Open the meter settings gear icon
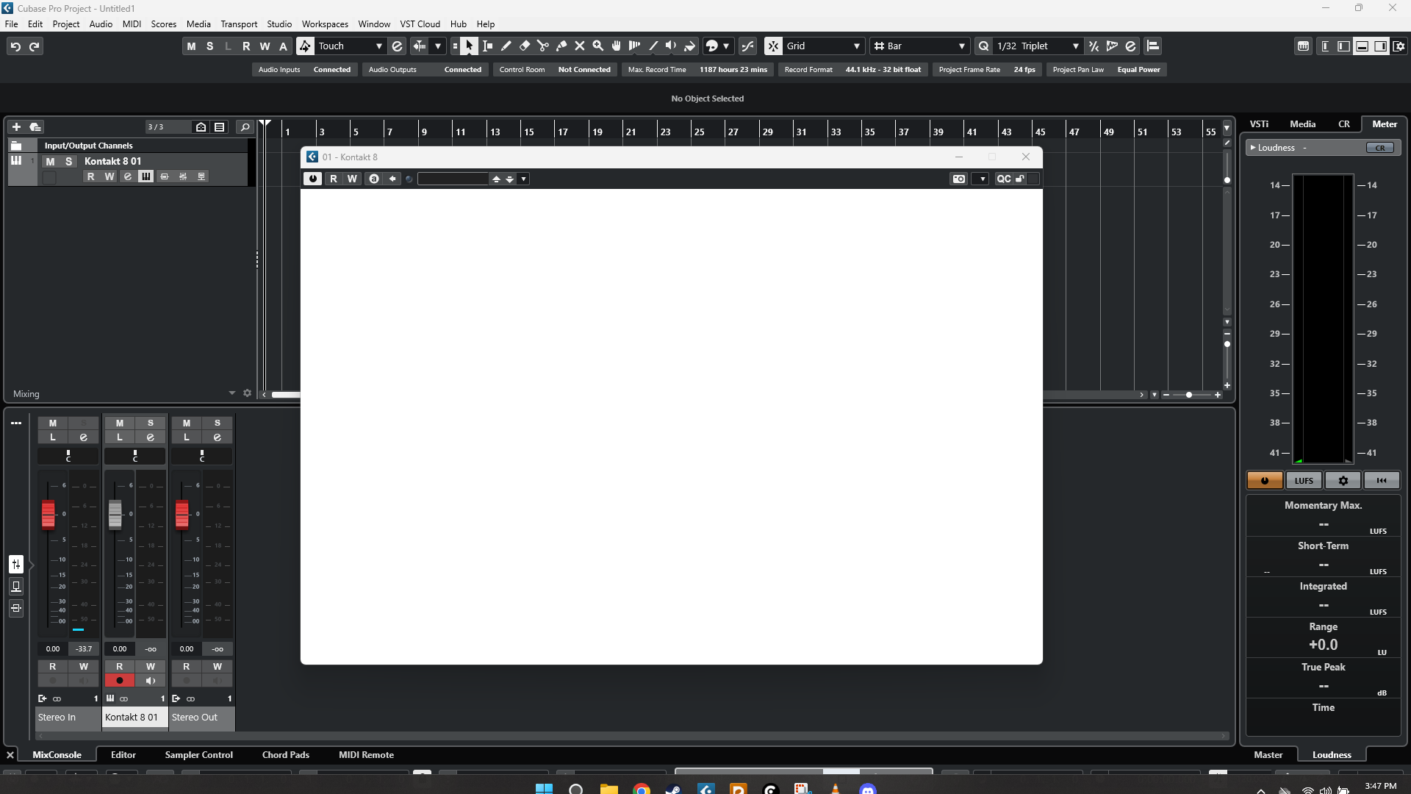Screen dimensions: 1411x794 coord(1343,480)
